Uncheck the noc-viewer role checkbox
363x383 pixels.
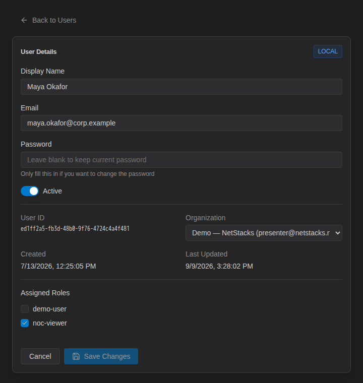[25, 323]
